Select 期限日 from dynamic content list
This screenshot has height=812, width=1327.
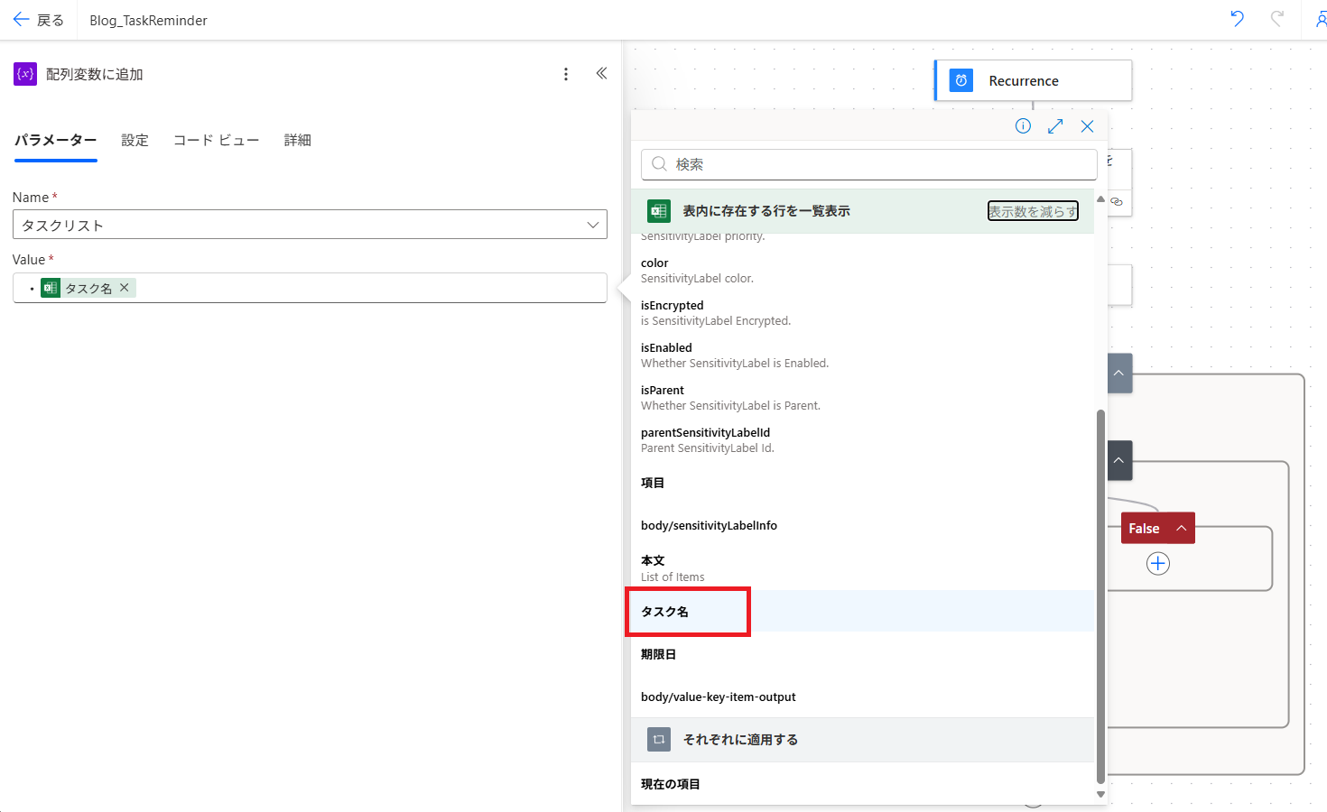coord(658,654)
